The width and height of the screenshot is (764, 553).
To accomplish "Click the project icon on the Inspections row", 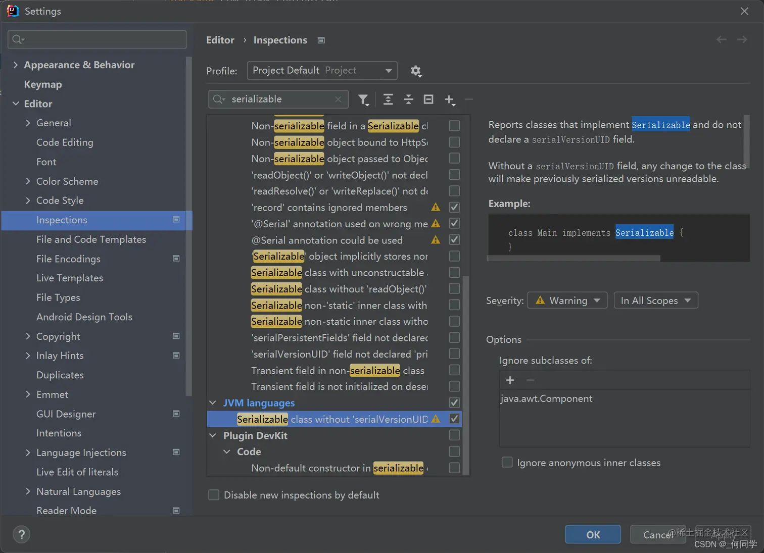I will click(x=176, y=220).
